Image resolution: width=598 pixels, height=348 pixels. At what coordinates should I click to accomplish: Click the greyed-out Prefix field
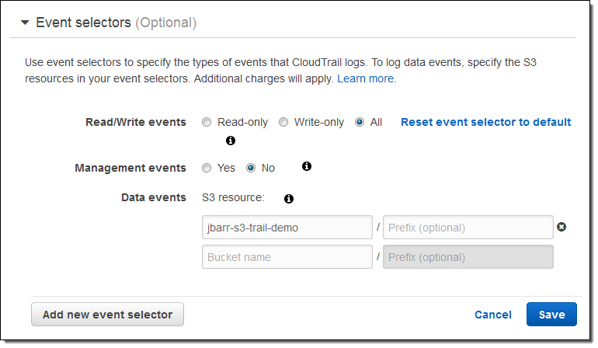tap(468, 257)
